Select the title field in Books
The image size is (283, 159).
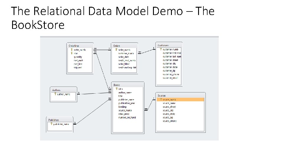[x=120, y=96]
